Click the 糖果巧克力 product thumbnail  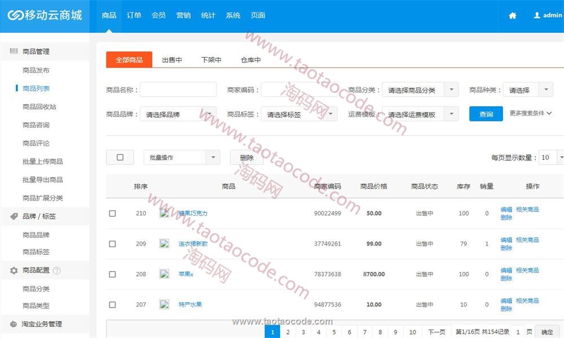165,214
